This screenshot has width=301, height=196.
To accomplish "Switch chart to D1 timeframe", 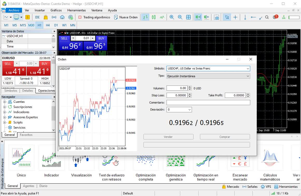I will (x=56, y=25).
